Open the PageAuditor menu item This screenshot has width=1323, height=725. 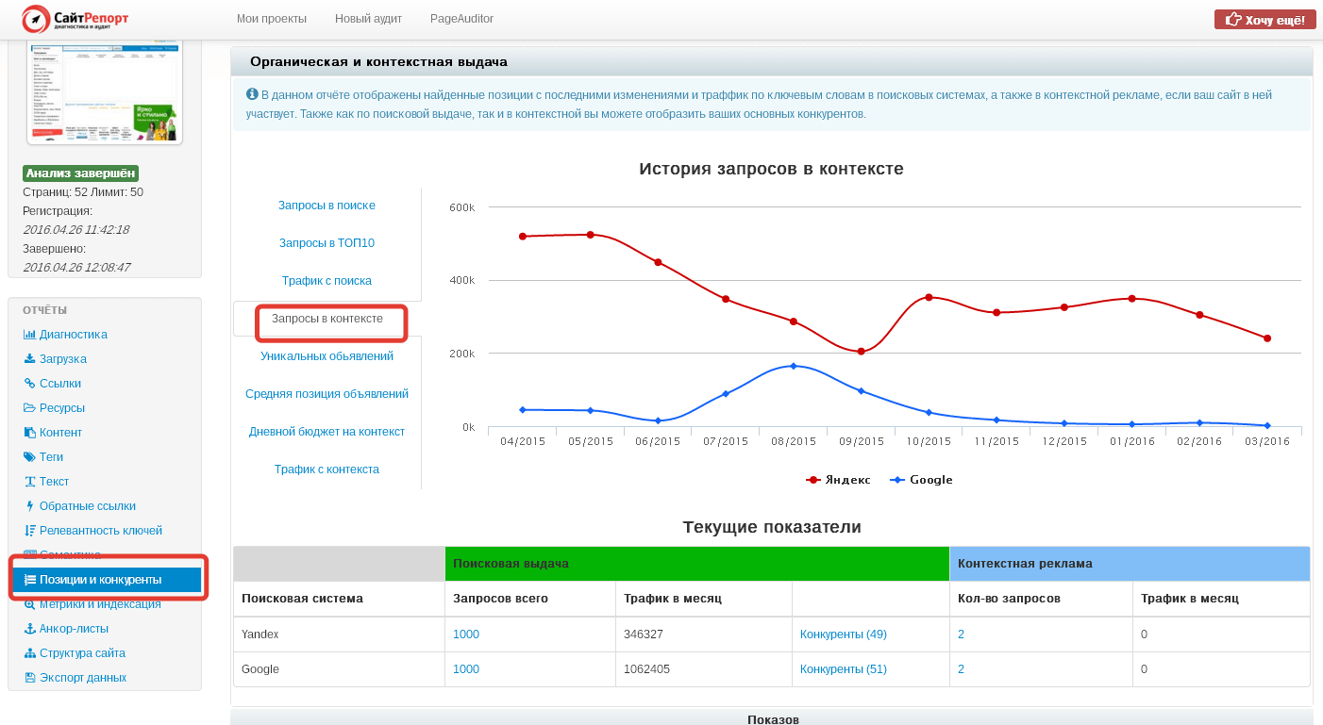point(461,19)
